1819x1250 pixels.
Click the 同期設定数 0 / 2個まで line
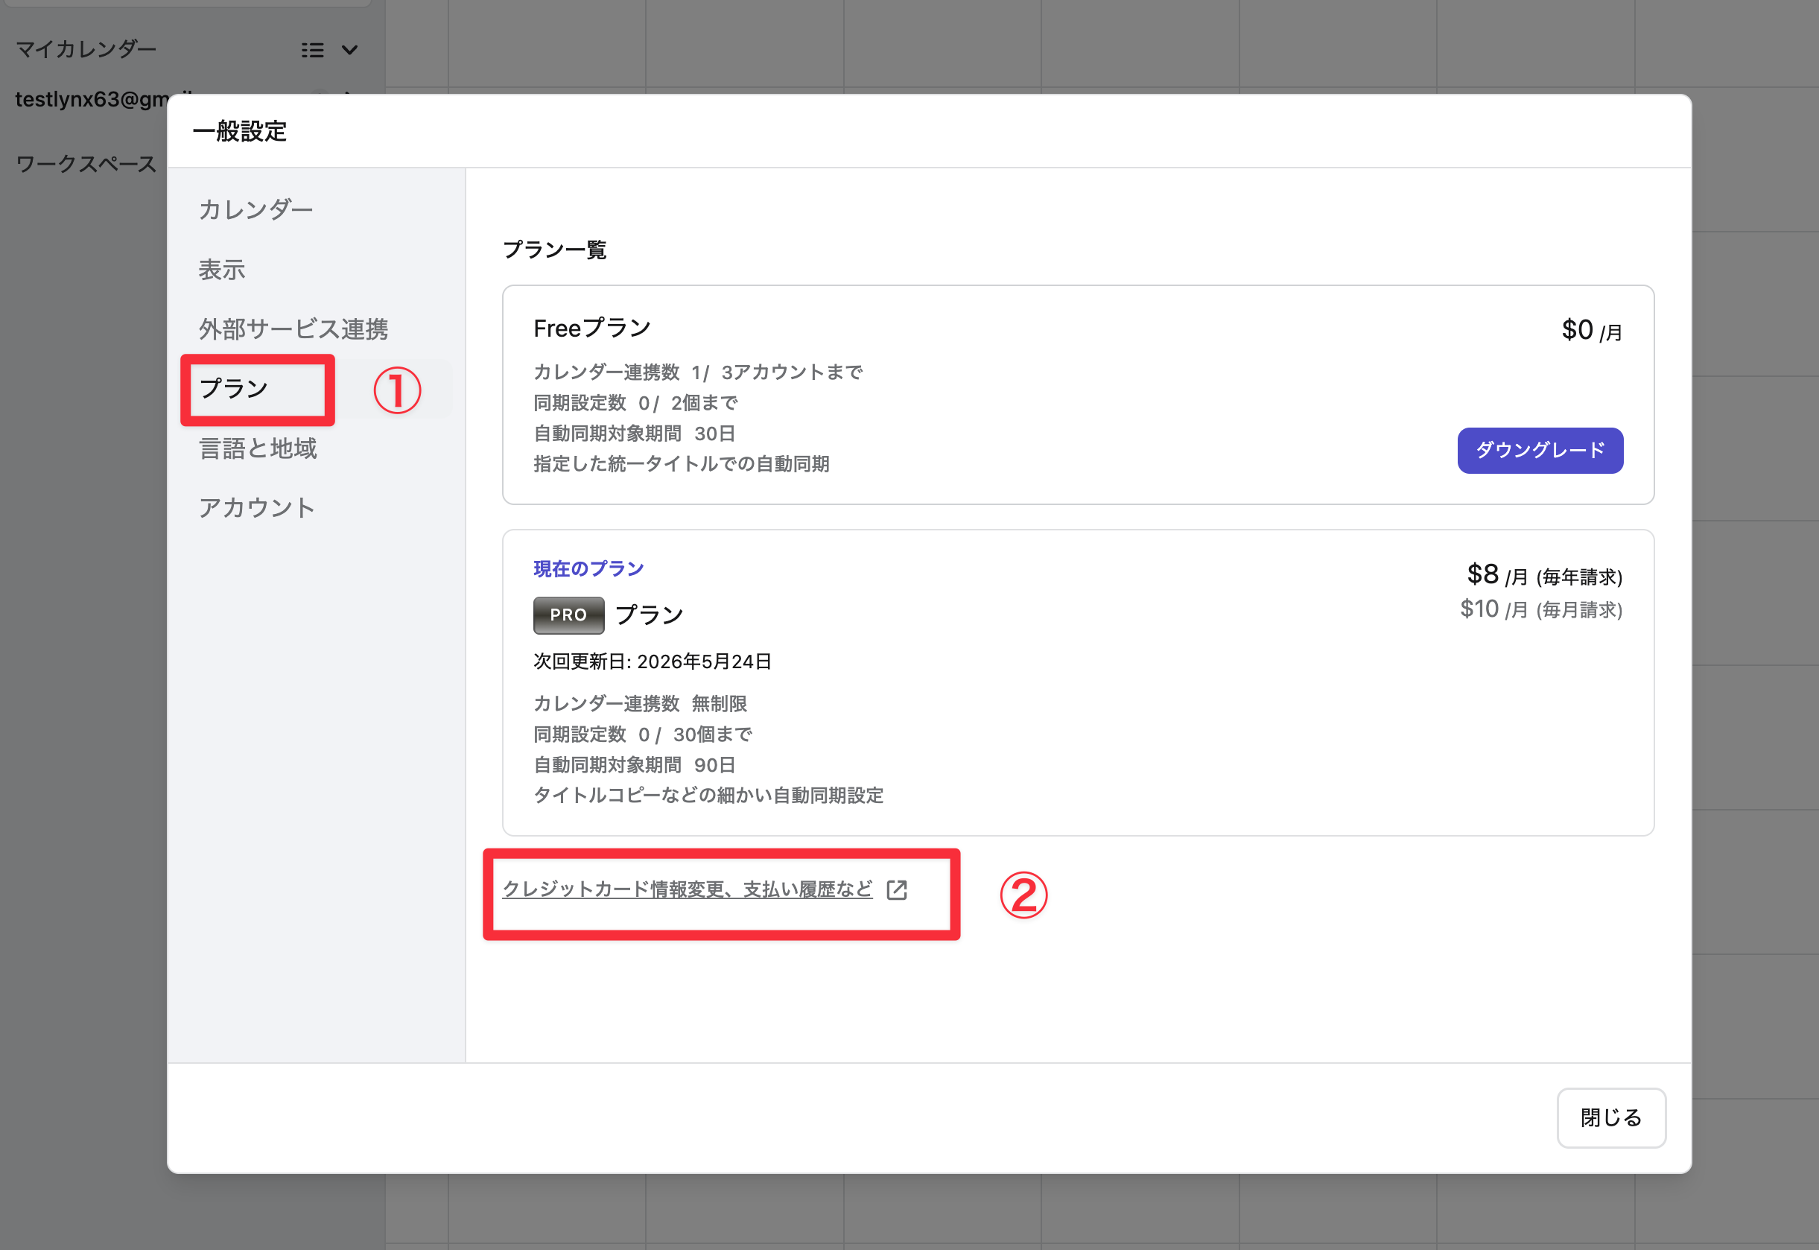point(635,402)
